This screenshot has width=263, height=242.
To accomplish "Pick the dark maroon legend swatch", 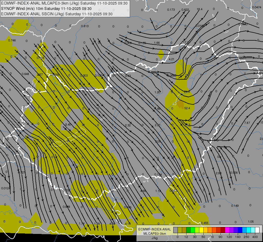I will click(x=223, y=230).
